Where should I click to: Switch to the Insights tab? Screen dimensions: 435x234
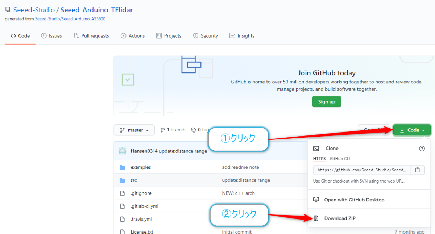click(242, 36)
